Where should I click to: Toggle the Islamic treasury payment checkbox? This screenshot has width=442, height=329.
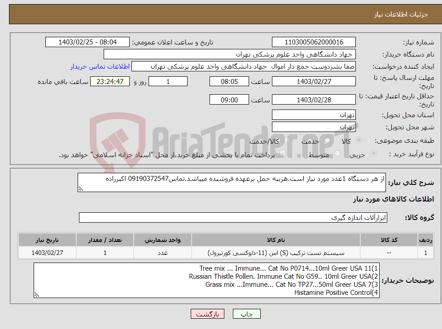pos(282,154)
